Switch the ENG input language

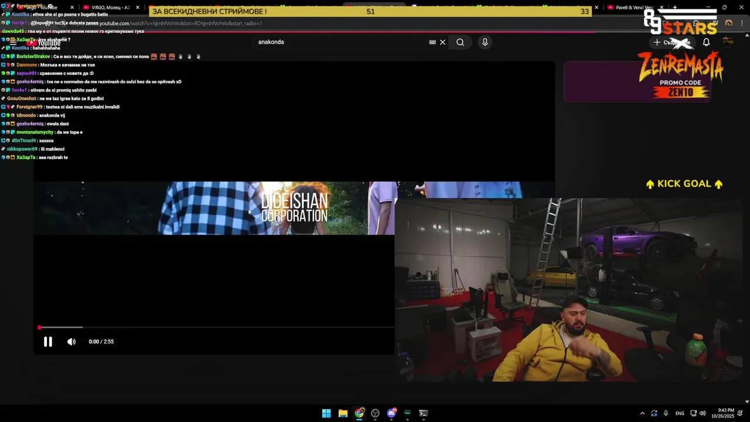(x=680, y=413)
